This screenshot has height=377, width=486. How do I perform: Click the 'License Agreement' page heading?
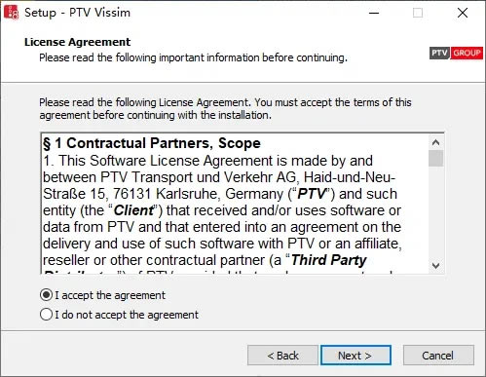tap(77, 42)
